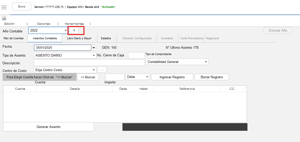Click the << Buscar button
This screenshot has width=300, height=142.
(x=88, y=77)
